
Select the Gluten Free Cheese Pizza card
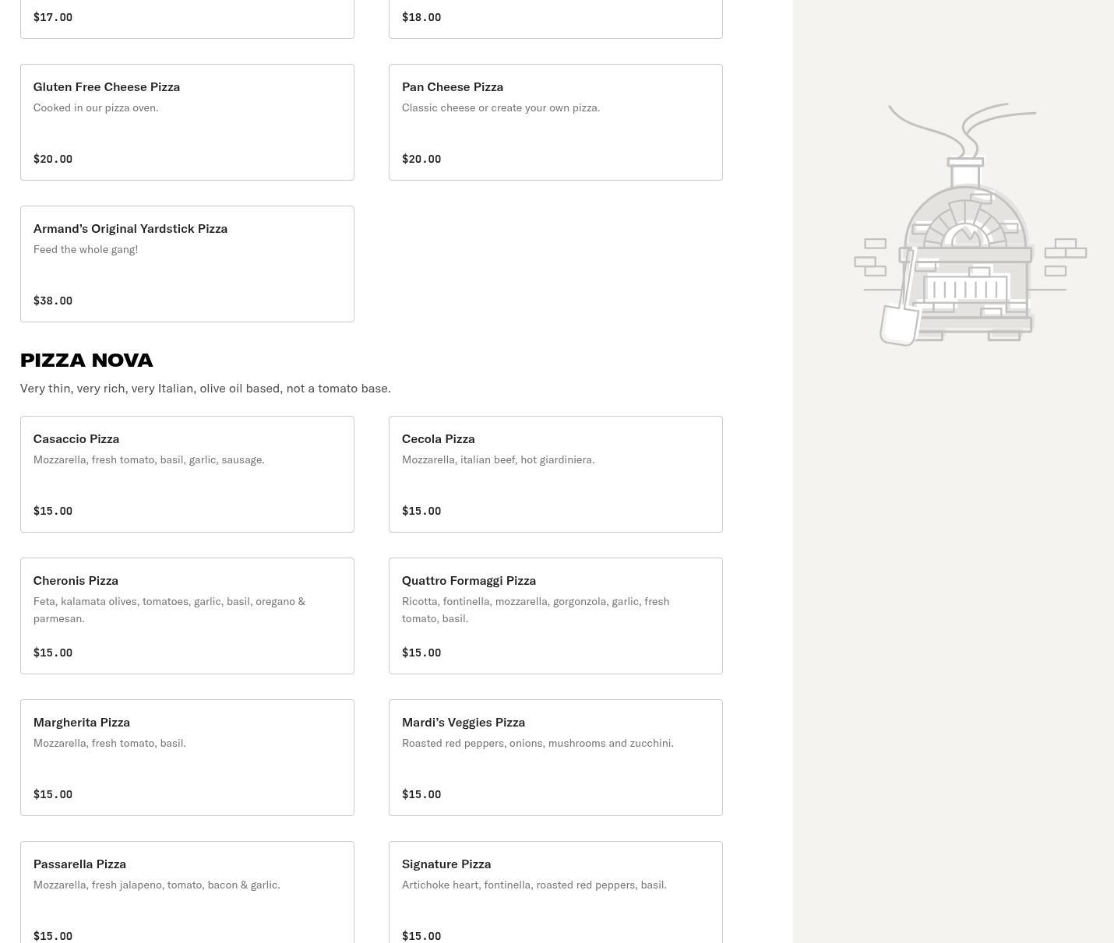[187, 122]
